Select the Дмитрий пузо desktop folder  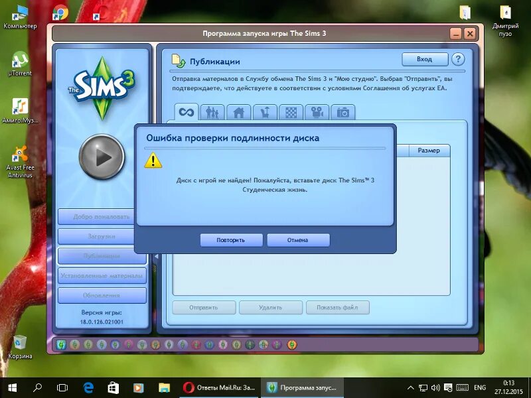click(x=505, y=21)
